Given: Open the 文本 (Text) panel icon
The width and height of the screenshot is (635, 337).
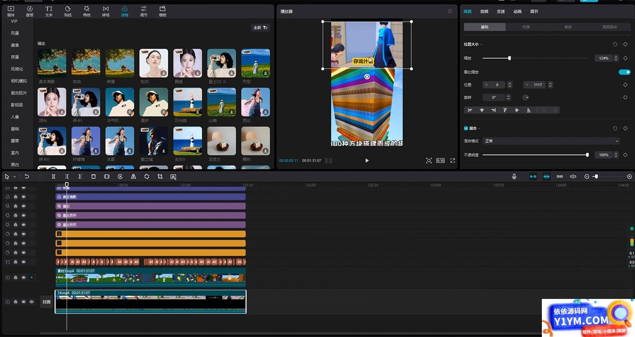Looking at the screenshot, I should [x=49, y=11].
